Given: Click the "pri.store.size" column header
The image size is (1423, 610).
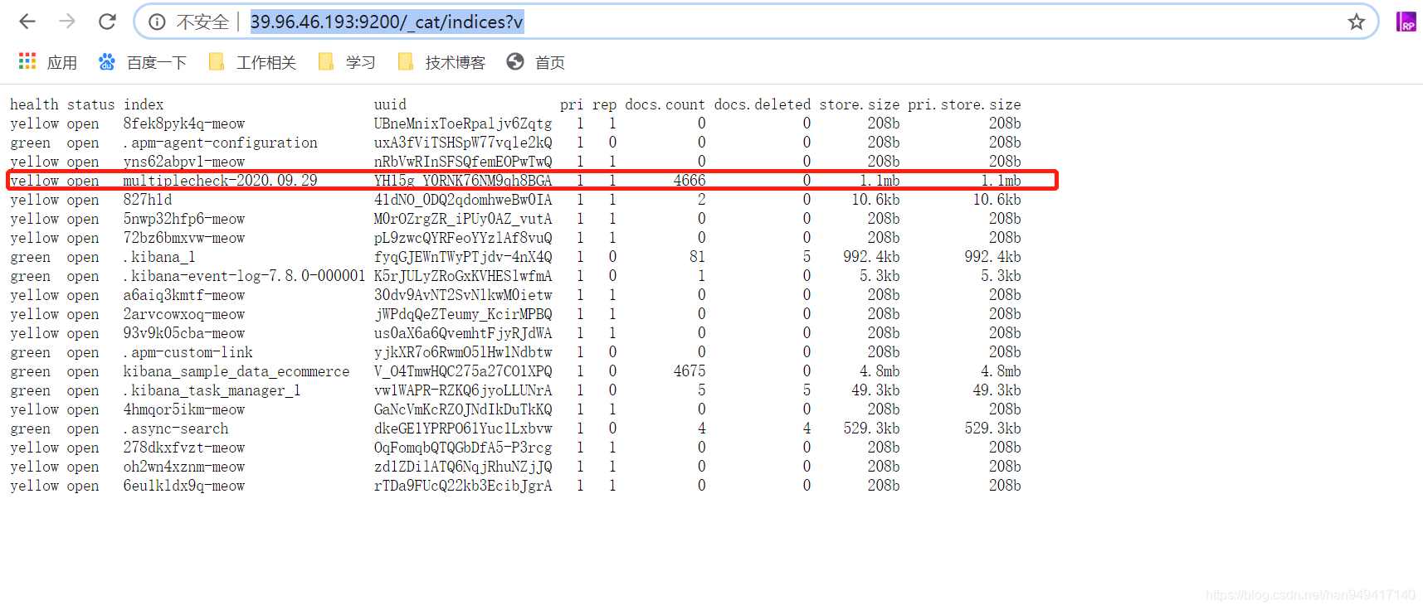Looking at the screenshot, I should point(964,104).
